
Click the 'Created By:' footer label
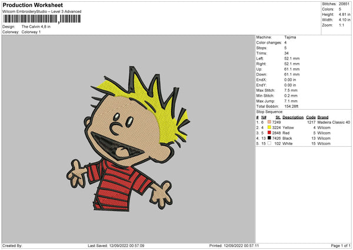12,246
